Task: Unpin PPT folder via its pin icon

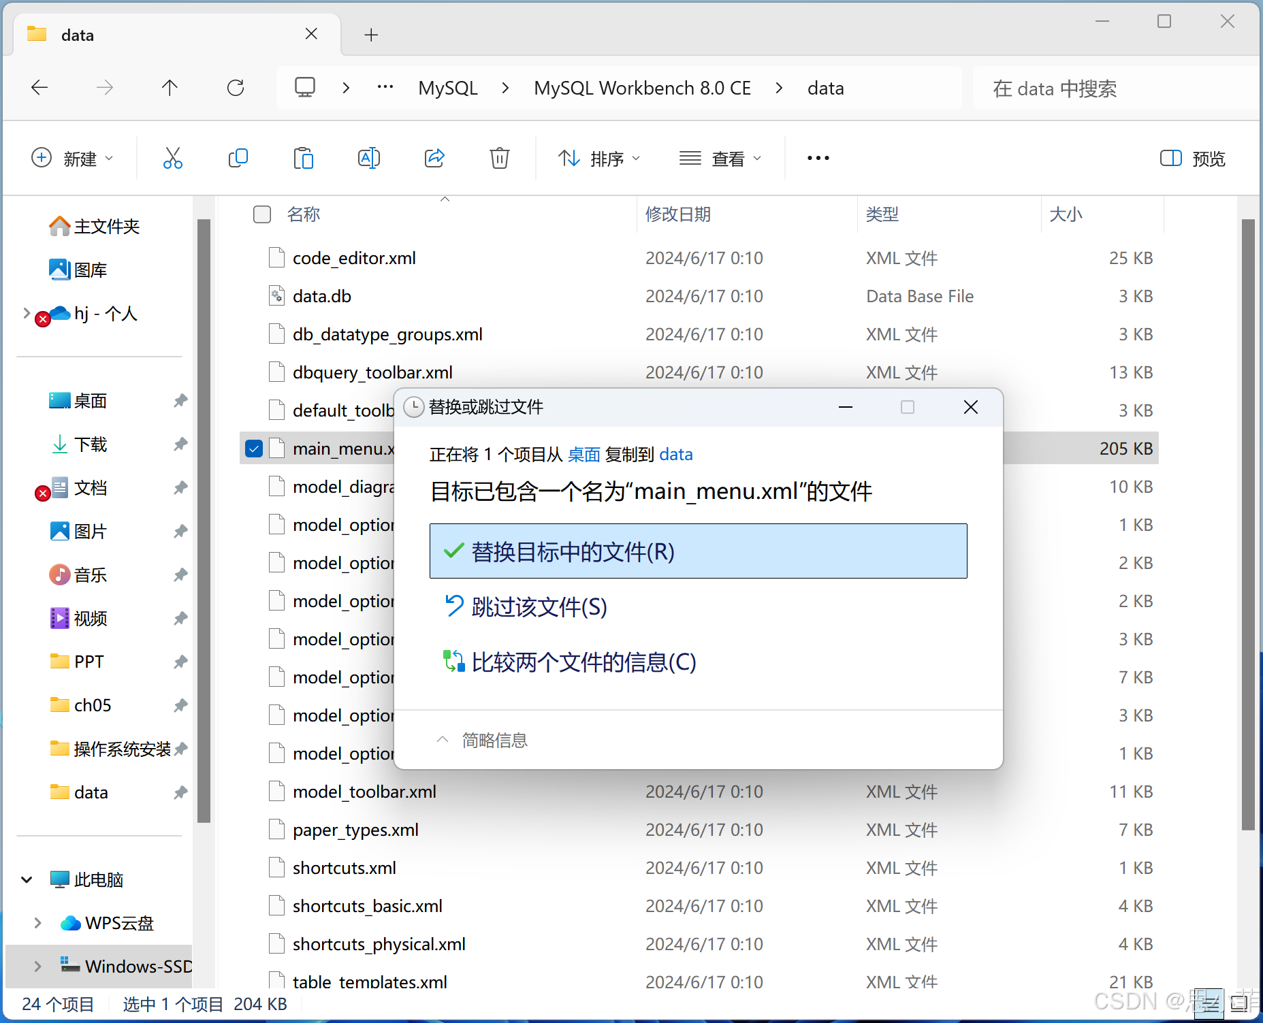Action: (180, 662)
